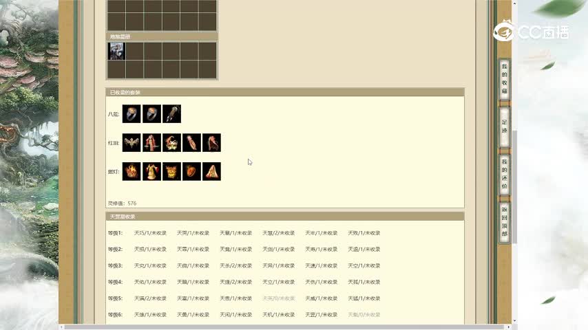
Task: Click the 天速/1/未收录 entry
Action: 321,265
